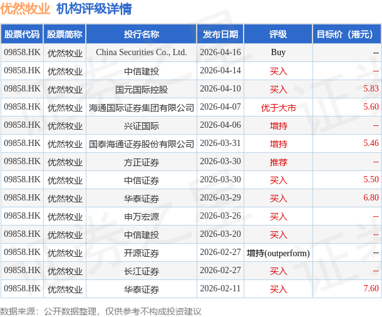Click the 股票简称 column header
Screen dimensions: 382x317
pyautogui.click(x=65, y=34)
